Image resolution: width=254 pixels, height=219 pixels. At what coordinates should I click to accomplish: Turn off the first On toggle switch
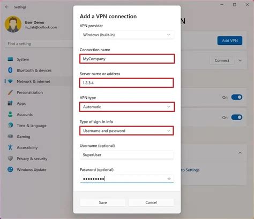[x=237, y=97]
